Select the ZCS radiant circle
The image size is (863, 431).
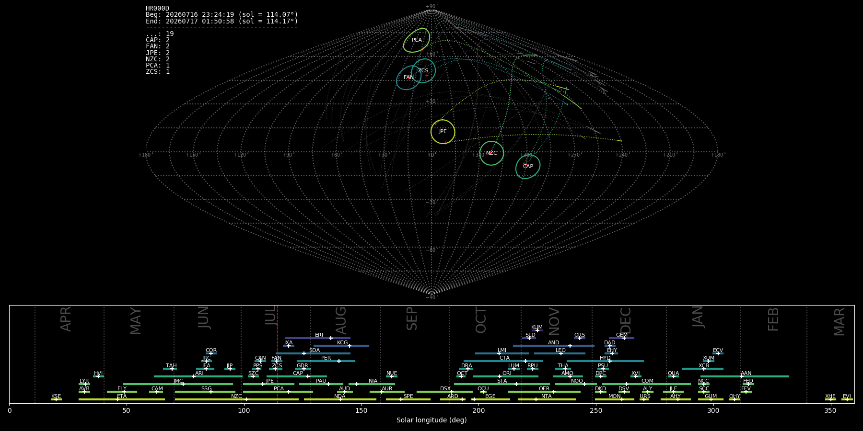coord(423,71)
